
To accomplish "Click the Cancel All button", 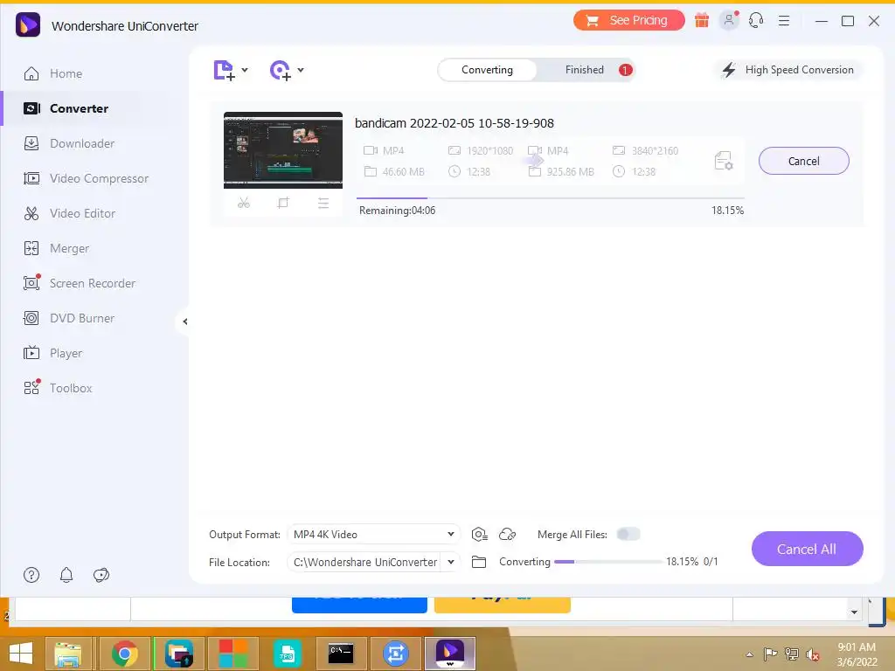I will [807, 549].
